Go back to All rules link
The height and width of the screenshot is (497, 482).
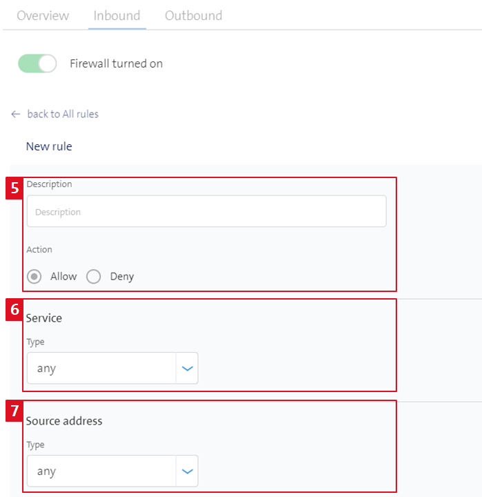click(x=63, y=114)
